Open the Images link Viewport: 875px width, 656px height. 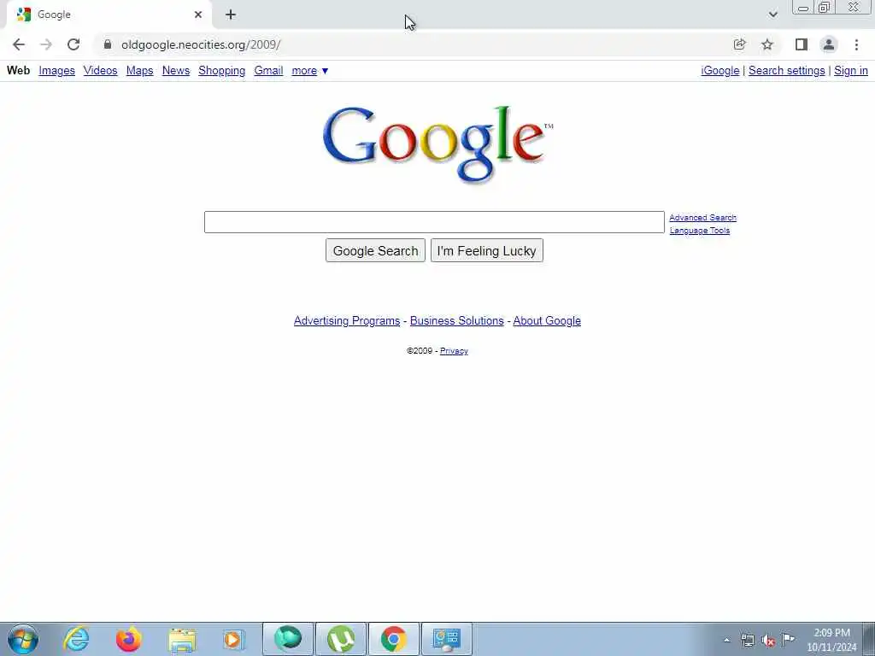(x=57, y=71)
